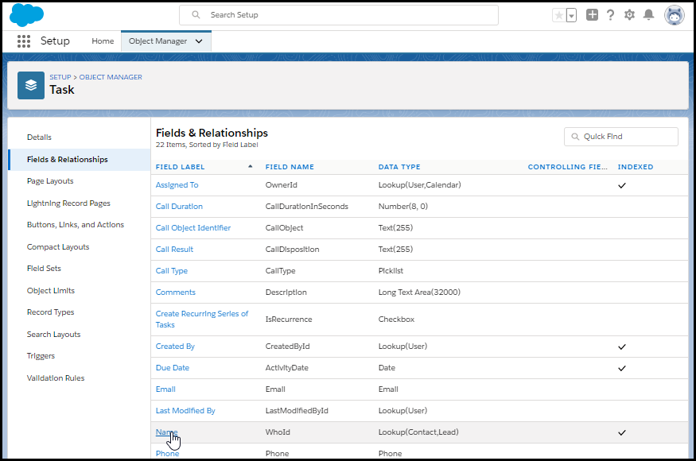Open the Assigned To field

(177, 185)
